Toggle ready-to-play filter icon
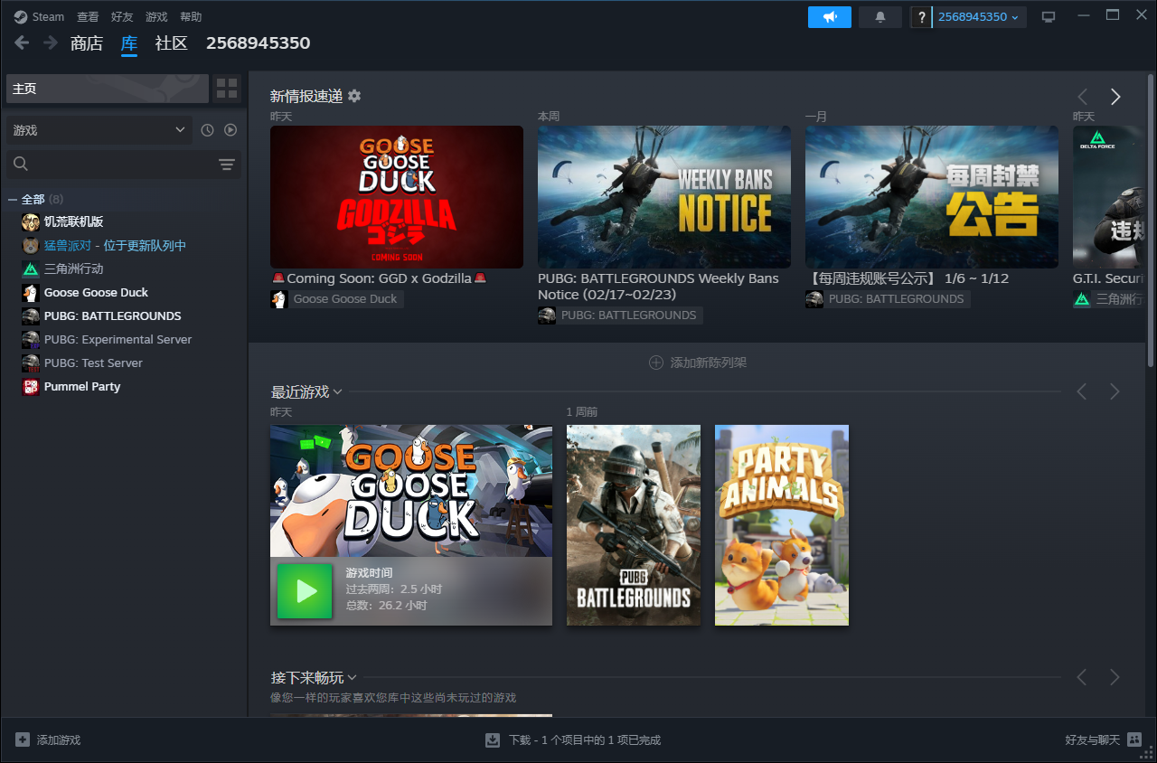 [x=230, y=130]
